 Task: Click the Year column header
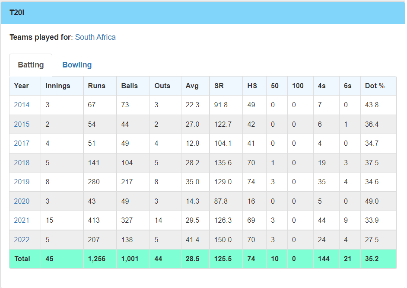[x=21, y=86]
